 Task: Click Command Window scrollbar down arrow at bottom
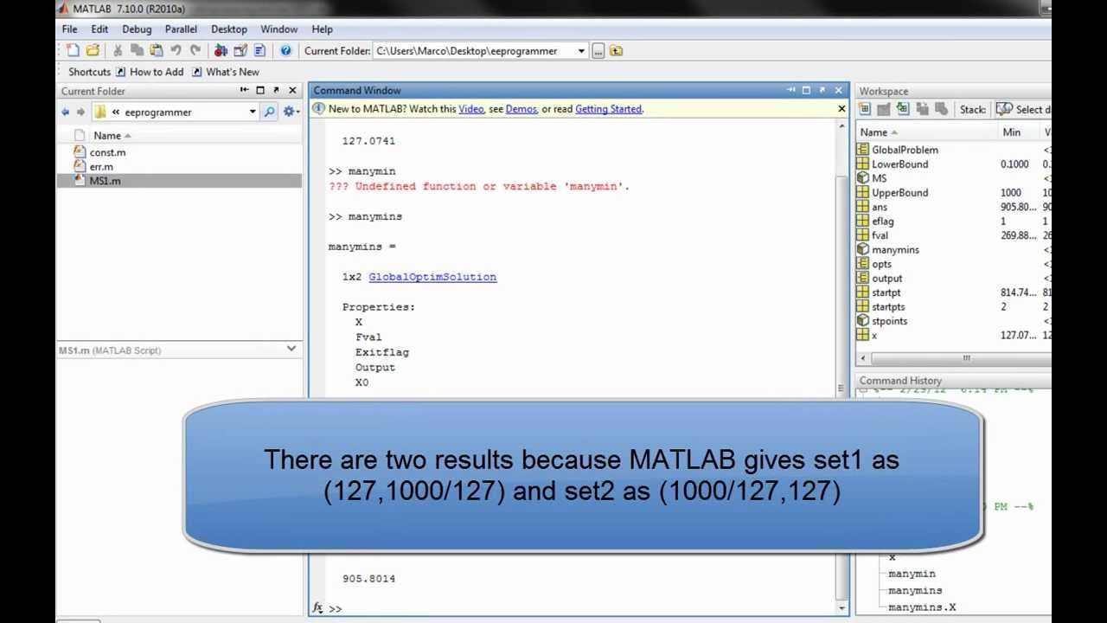point(842,607)
